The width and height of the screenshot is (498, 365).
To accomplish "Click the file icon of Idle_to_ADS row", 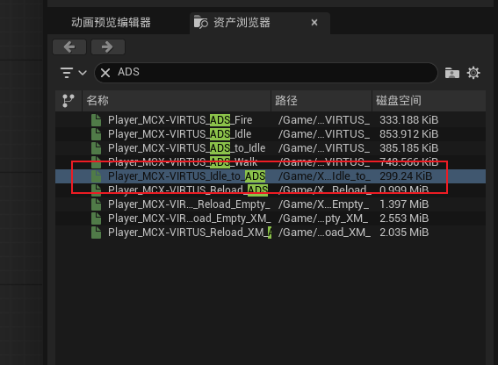I will click(x=96, y=175).
